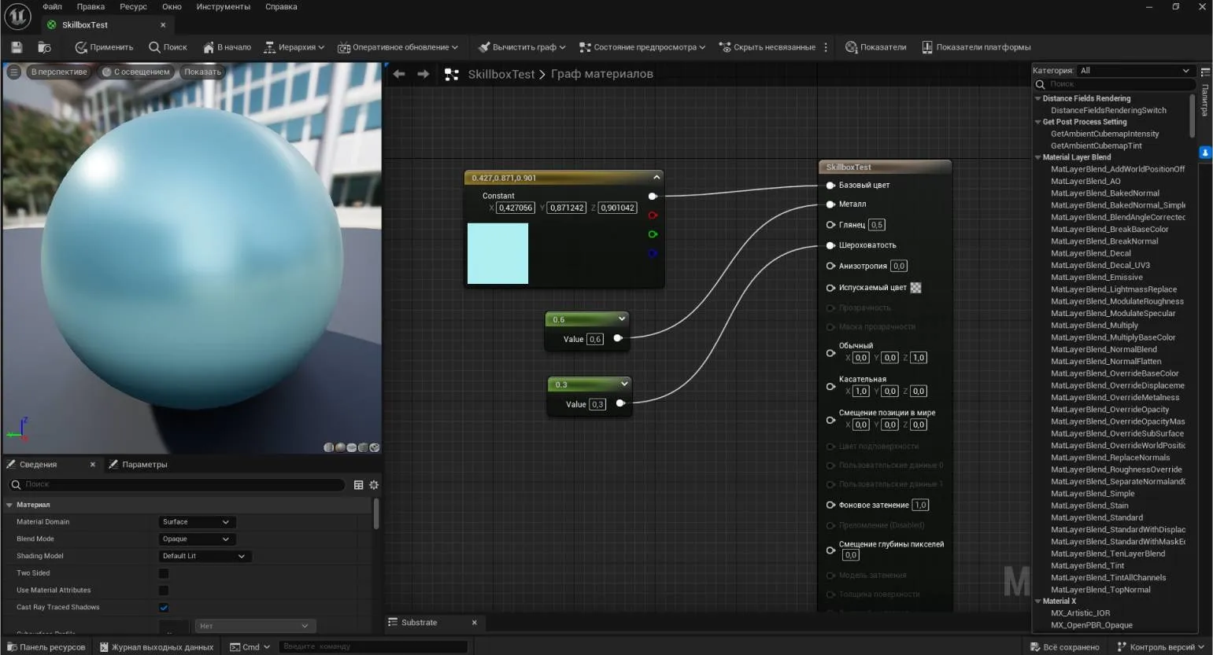The width and height of the screenshot is (1213, 655).
Task: Enable the Two Sided checkbox
Action: [164, 573]
